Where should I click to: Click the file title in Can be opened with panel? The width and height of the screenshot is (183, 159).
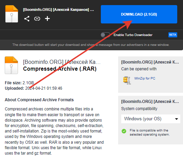pyautogui.click(x=150, y=62)
